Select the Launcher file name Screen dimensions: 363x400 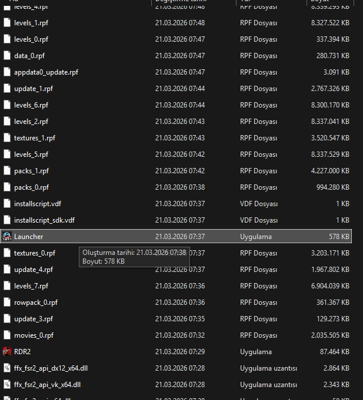click(29, 237)
